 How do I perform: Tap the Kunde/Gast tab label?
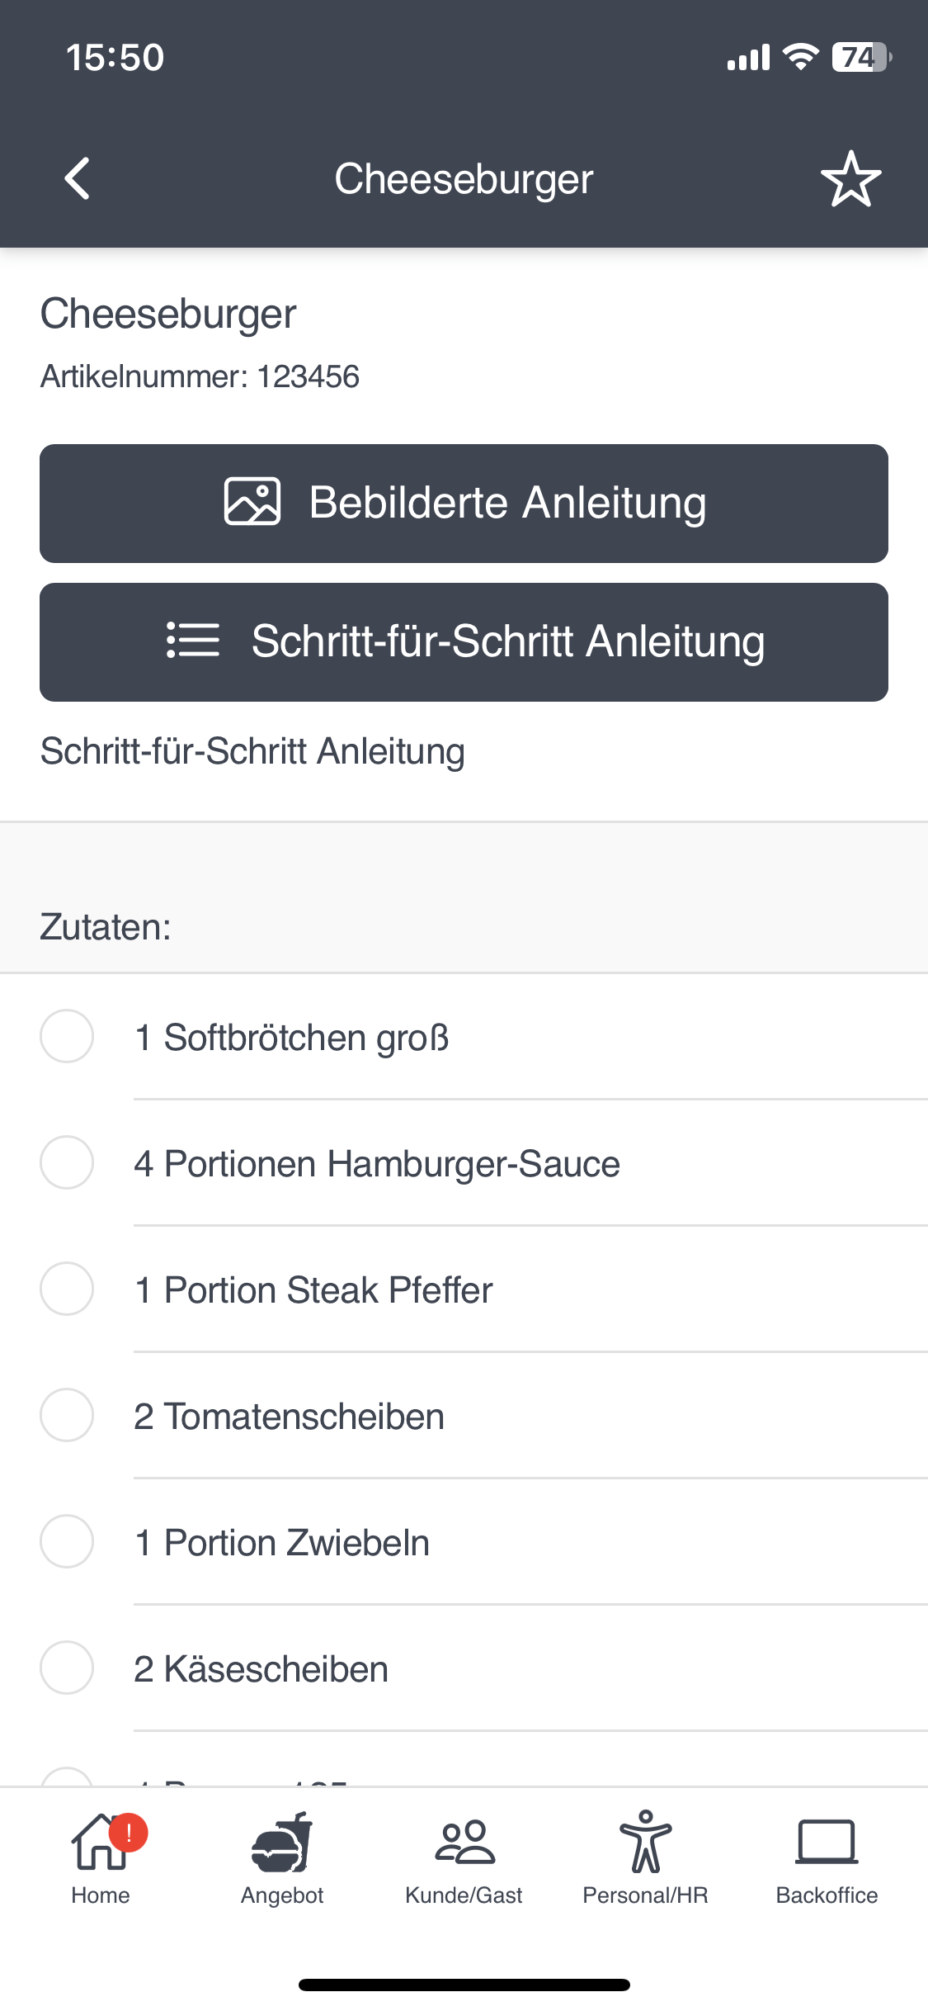click(x=464, y=1895)
